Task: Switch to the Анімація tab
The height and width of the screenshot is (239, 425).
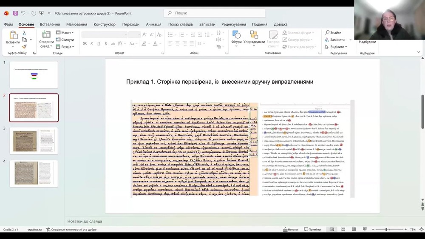Action: coord(153,24)
